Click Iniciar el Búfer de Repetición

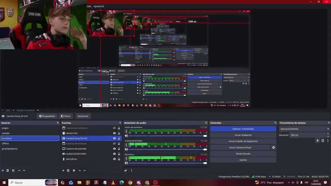click(243, 141)
